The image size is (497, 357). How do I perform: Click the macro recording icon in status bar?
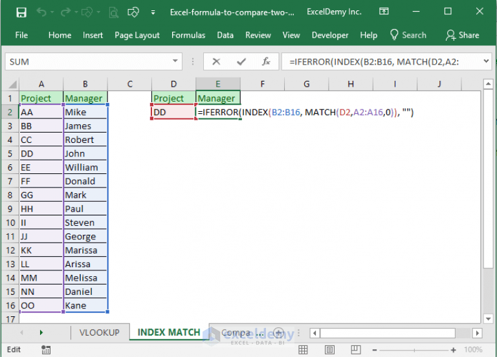[46, 350]
